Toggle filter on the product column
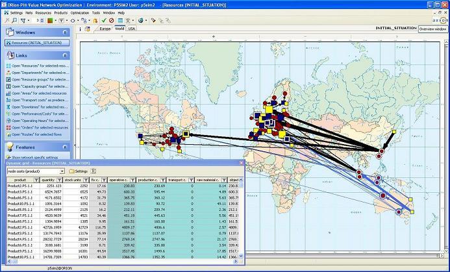This screenshot has height=272, width=450. pos(36,180)
